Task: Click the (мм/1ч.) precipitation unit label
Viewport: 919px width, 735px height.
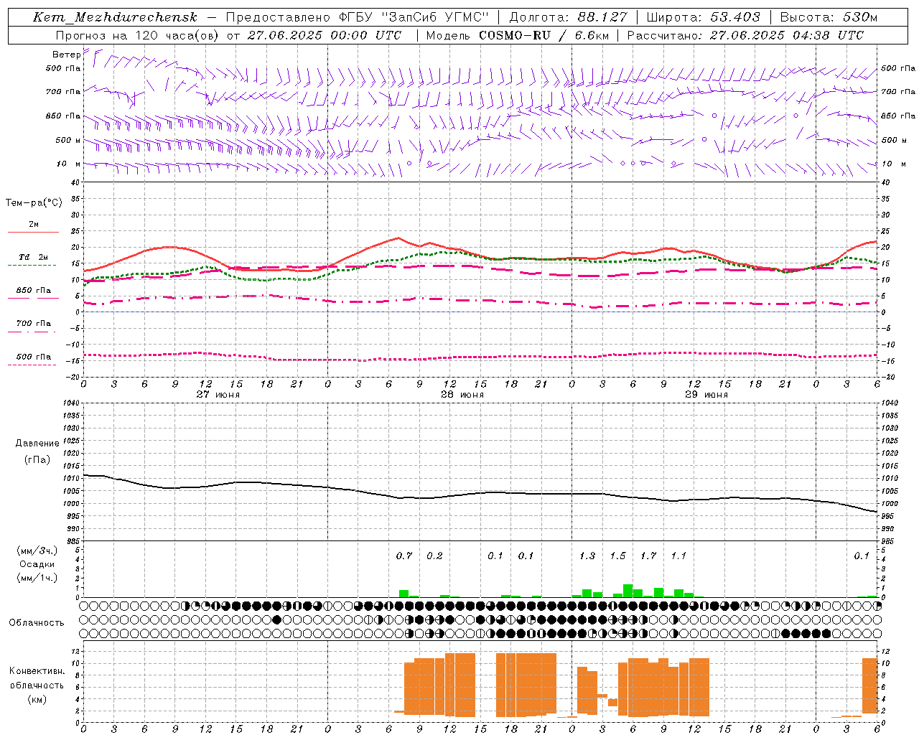Action: tap(37, 578)
